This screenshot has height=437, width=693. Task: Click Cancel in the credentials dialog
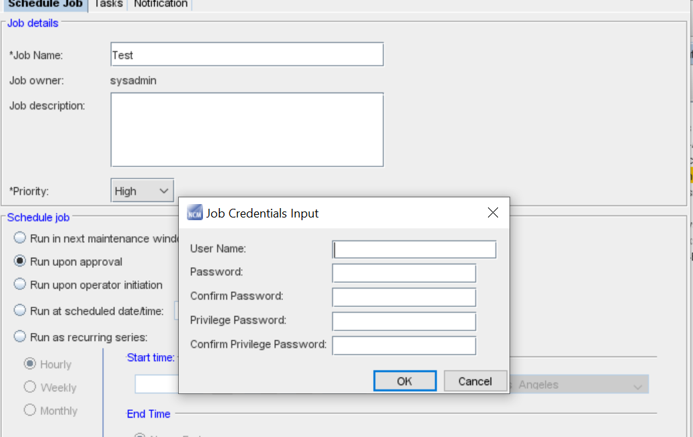click(x=475, y=381)
